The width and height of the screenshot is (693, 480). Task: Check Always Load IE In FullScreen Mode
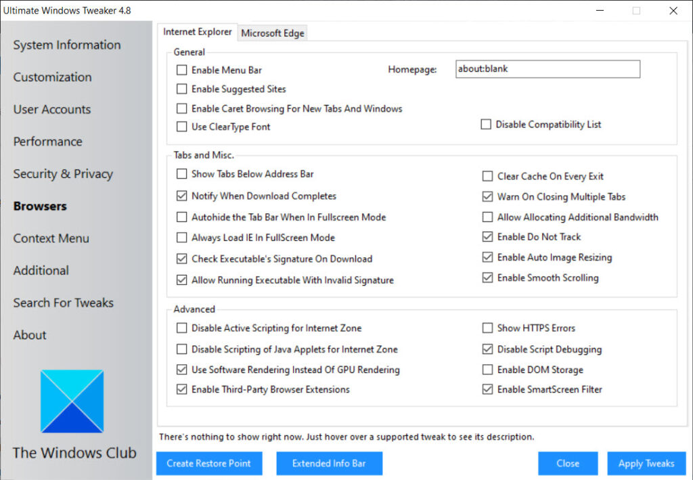coord(181,238)
